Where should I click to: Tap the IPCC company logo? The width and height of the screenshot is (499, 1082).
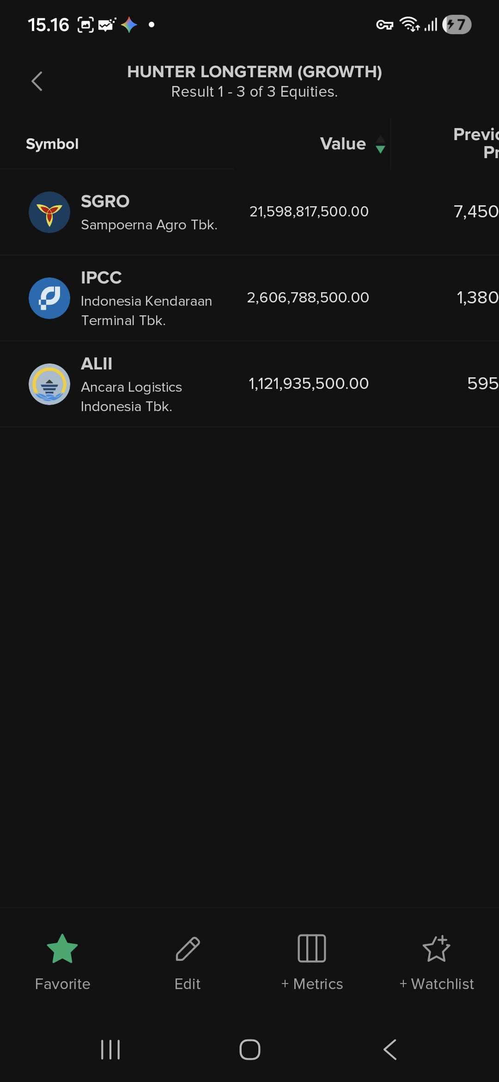49,298
